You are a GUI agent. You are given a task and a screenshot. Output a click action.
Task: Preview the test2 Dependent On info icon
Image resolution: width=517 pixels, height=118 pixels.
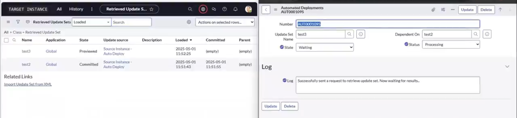(x=487, y=34)
